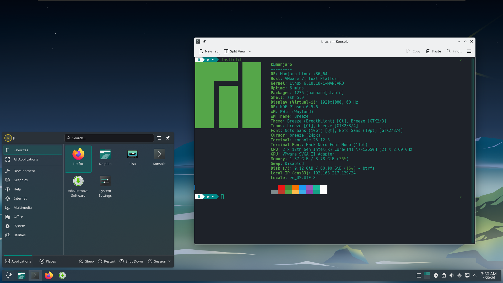This screenshot has height=283, width=503.
Task: Select the All Applications category
Action: tap(33, 159)
